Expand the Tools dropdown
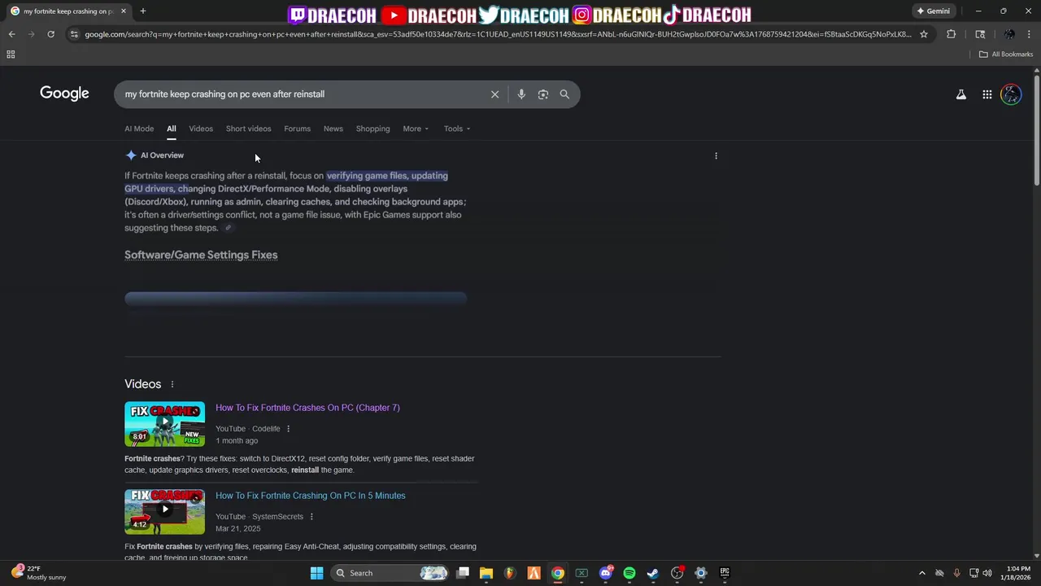1041x586 pixels. [x=457, y=129]
